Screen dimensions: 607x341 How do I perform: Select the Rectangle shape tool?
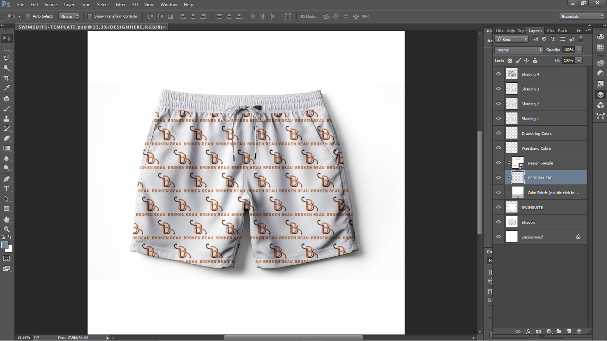coord(7,208)
